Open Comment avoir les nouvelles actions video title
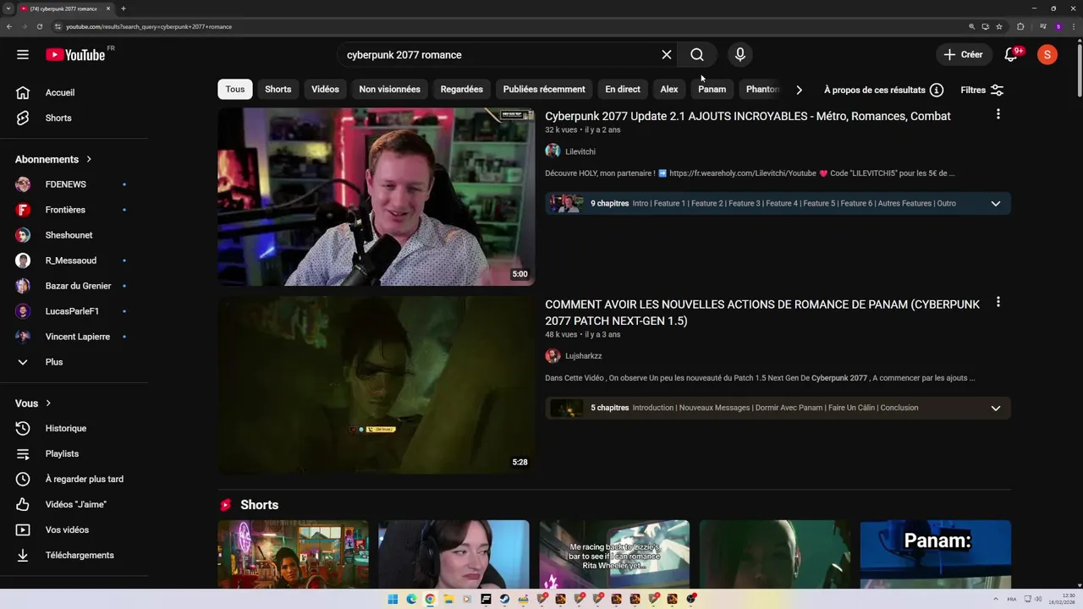This screenshot has height=609, width=1083. pos(762,312)
